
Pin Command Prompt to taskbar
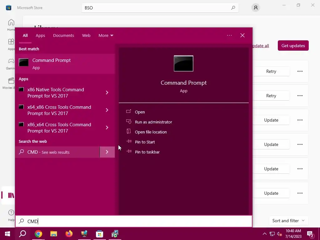[147, 152]
